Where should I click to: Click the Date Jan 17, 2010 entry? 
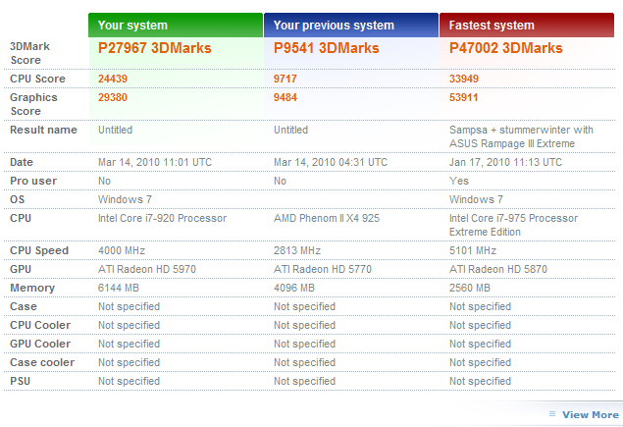506,162
